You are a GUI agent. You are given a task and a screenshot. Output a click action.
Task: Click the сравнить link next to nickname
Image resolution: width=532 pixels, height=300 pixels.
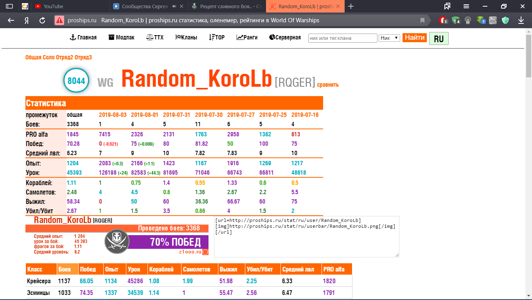tap(328, 85)
